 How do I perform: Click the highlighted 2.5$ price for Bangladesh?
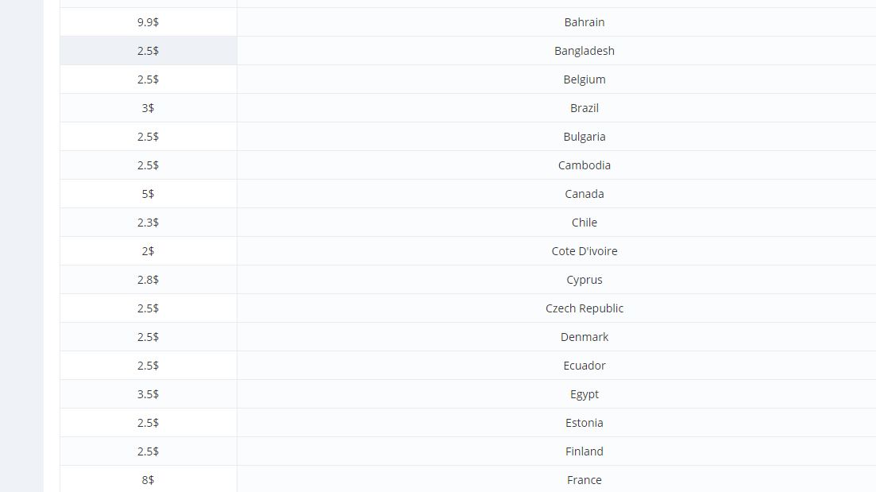[x=148, y=51]
